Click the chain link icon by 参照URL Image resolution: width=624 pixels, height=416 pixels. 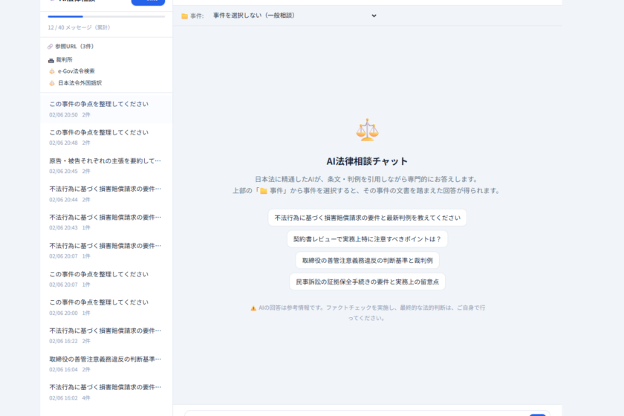pyautogui.click(x=50, y=46)
